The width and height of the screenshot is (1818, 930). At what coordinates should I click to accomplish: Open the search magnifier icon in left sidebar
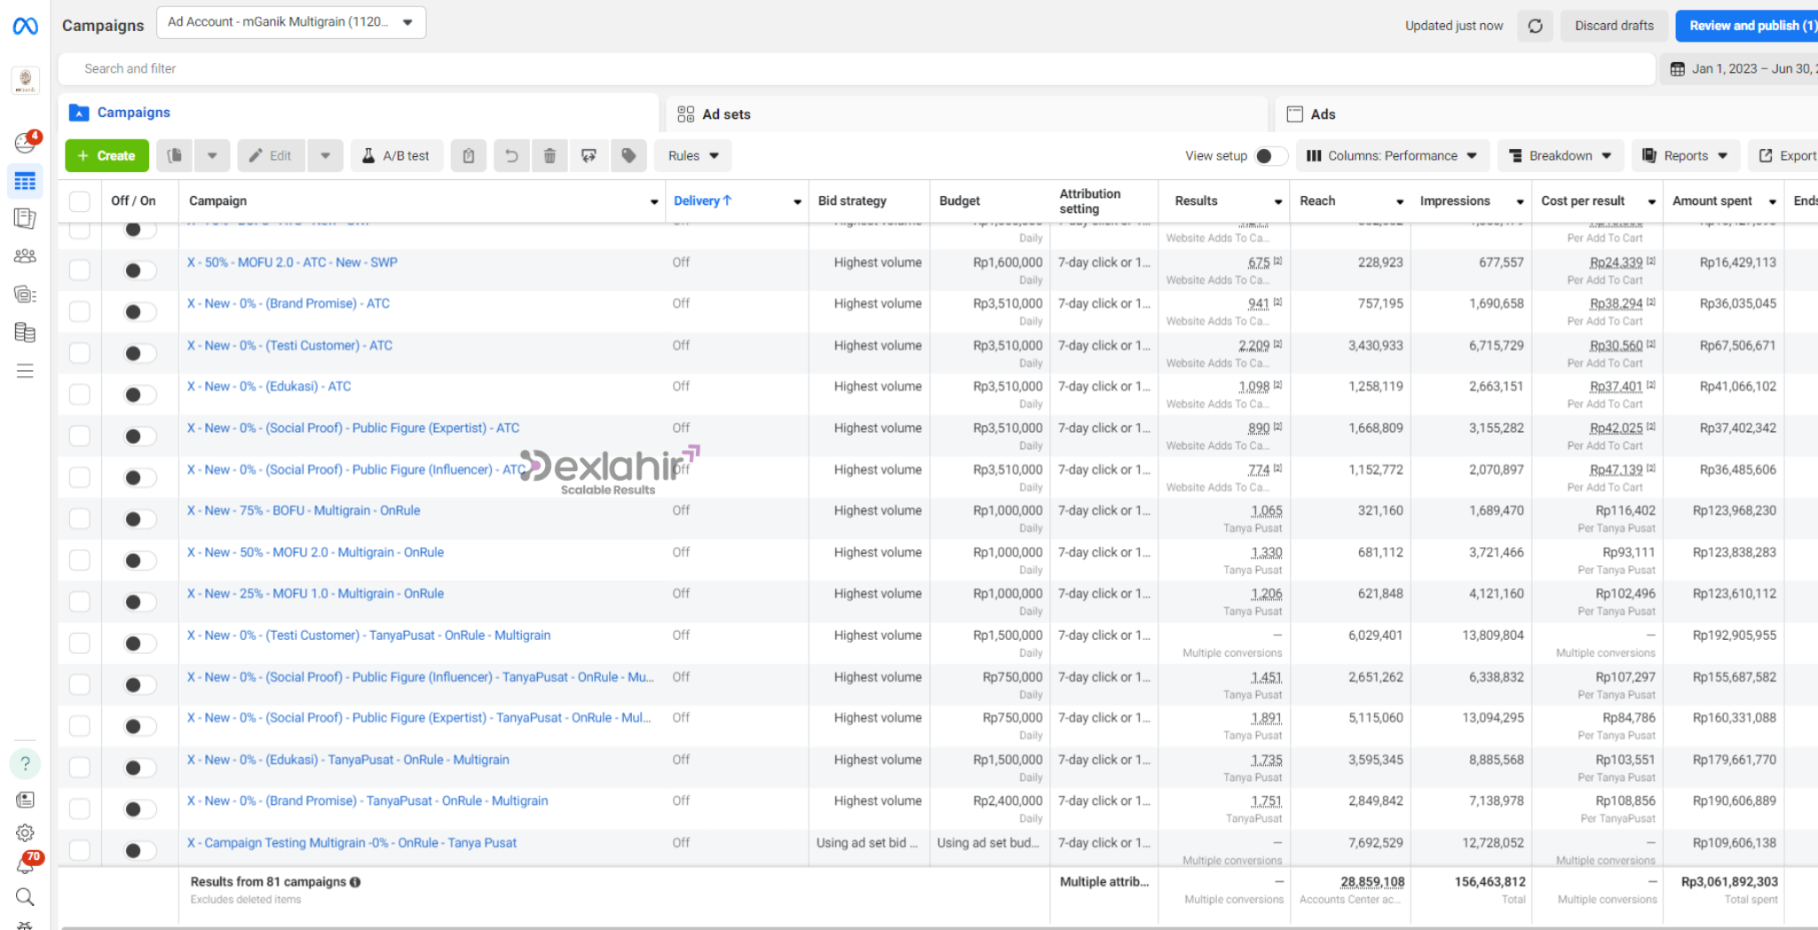(x=25, y=897)
